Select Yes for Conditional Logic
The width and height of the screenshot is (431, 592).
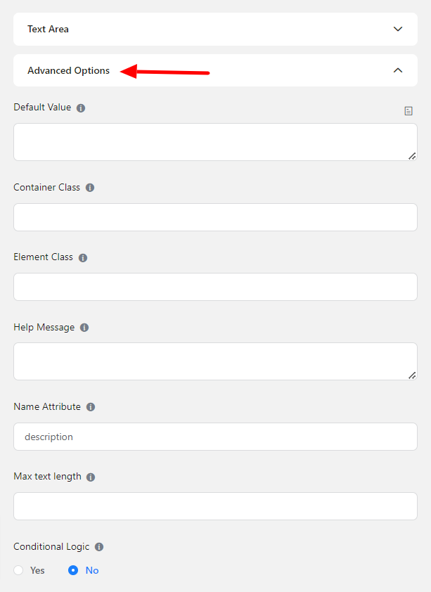(x=19, y=570)
